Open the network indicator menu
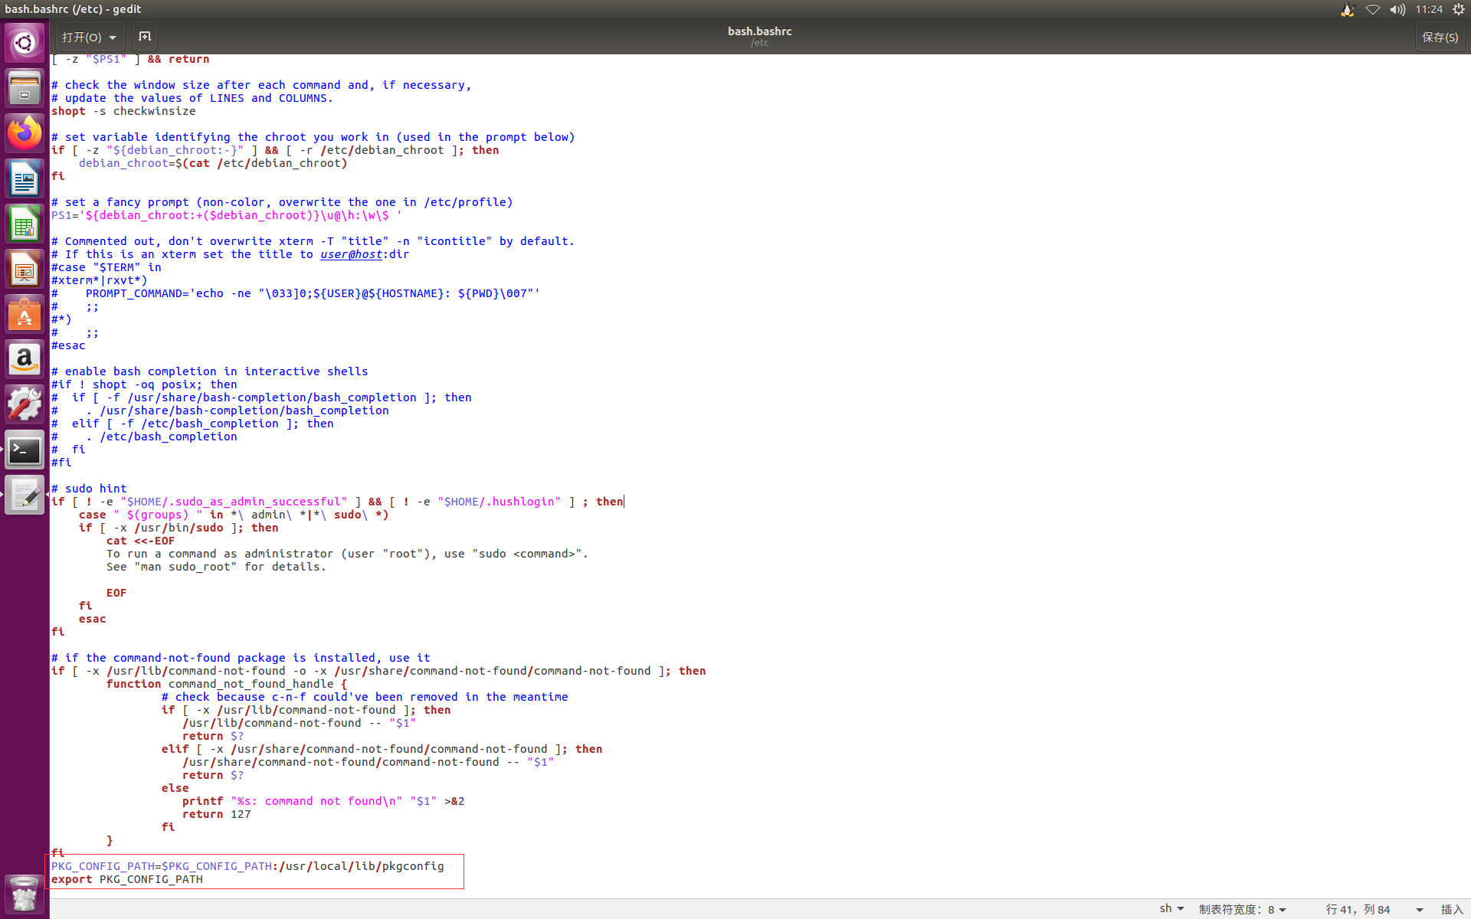Screen dimensions: 1471x919 coord(1372,9)
